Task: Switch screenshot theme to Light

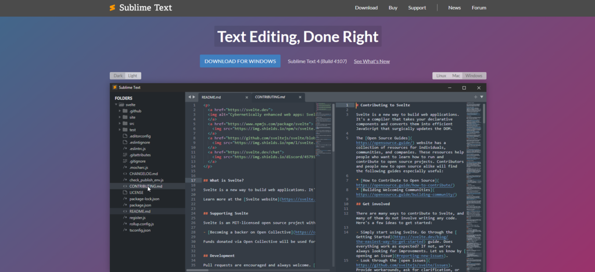Action: pos(133,76)
